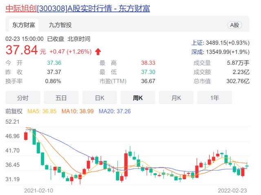
Task: Click the first red candlestick on the chart
Action: [26, 136]
